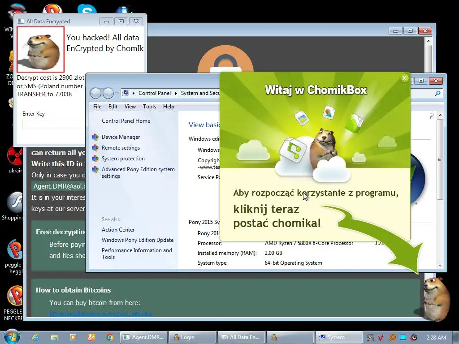Image resolution: width=459 pixels, height=344 pixels.
Task: Close the ransomware background window
Action: [425, 30]
